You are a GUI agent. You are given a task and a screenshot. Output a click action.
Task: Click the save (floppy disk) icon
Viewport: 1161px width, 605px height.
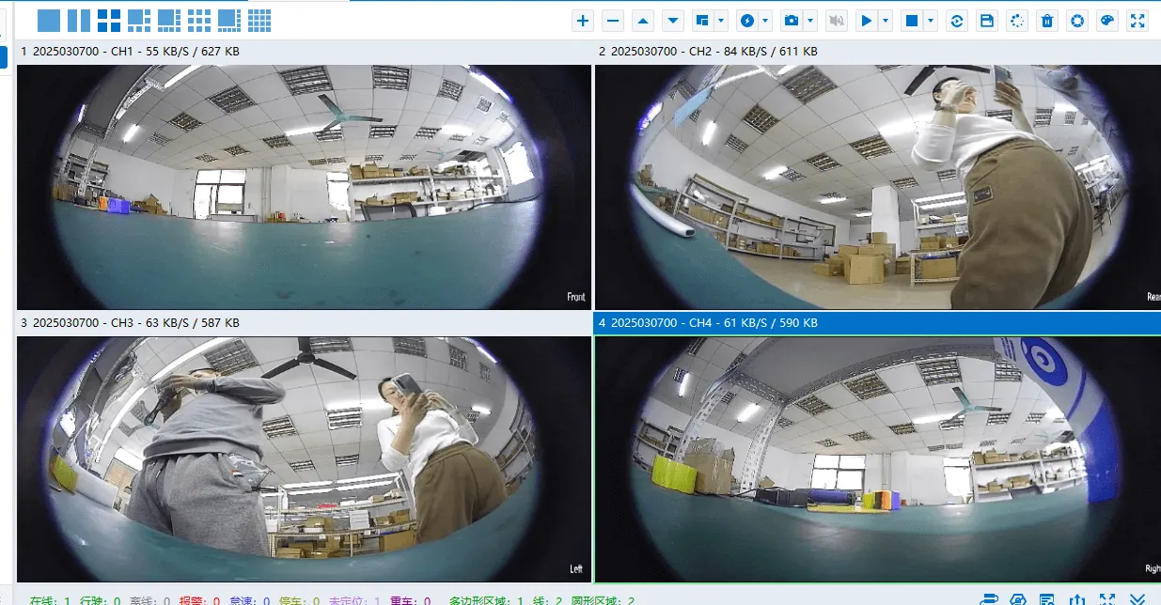tap(987, 21)
